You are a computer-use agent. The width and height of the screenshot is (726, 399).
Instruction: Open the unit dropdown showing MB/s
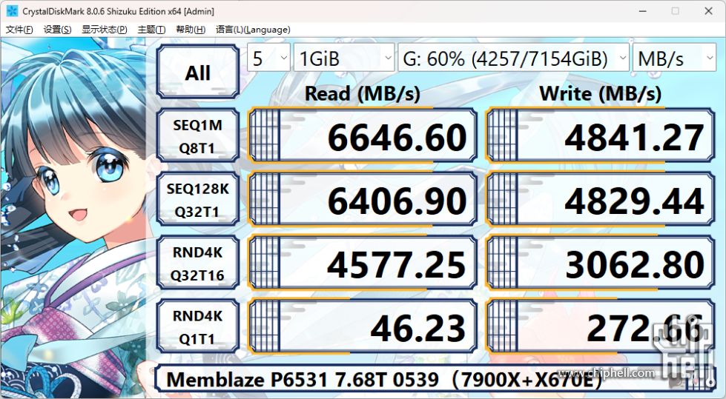(x=674, y=58)
